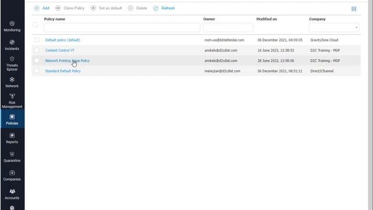
Task: Click the vertical scrollbar on right edge
Action: [371, 105]
